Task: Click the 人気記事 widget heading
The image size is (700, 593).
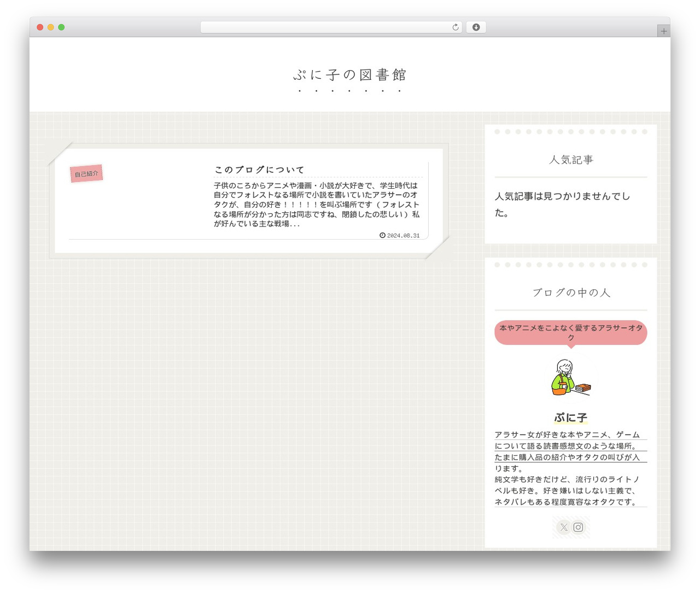Action: (571, 160)
